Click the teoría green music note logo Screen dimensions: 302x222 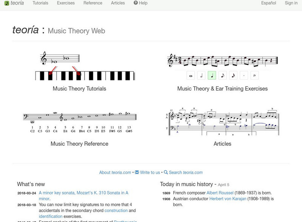[x=7, y=3]
